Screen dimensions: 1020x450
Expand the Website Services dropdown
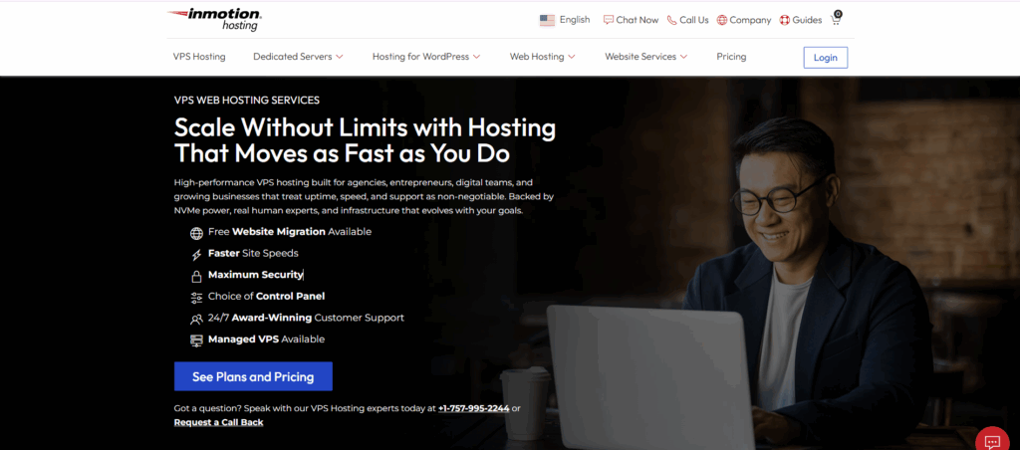645,57
